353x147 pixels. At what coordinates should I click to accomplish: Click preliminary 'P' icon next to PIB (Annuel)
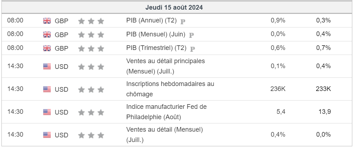click(183, 21)
